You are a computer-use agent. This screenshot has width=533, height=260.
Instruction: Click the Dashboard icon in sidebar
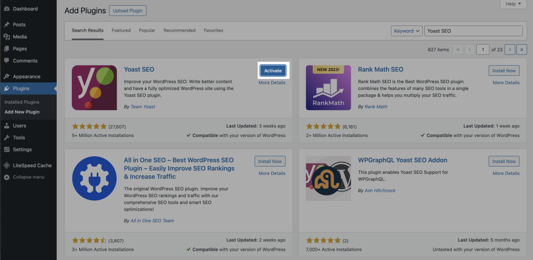[6, 9]
